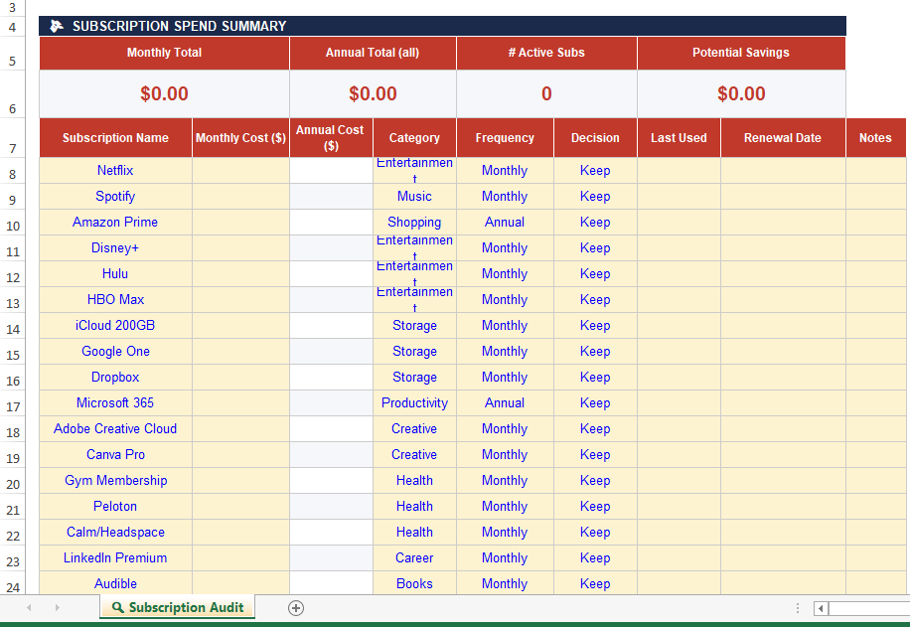Viewport: 910px width, 627px height.
Task: Open the Subscription Audit sheet tab
Action: (178, 607)
